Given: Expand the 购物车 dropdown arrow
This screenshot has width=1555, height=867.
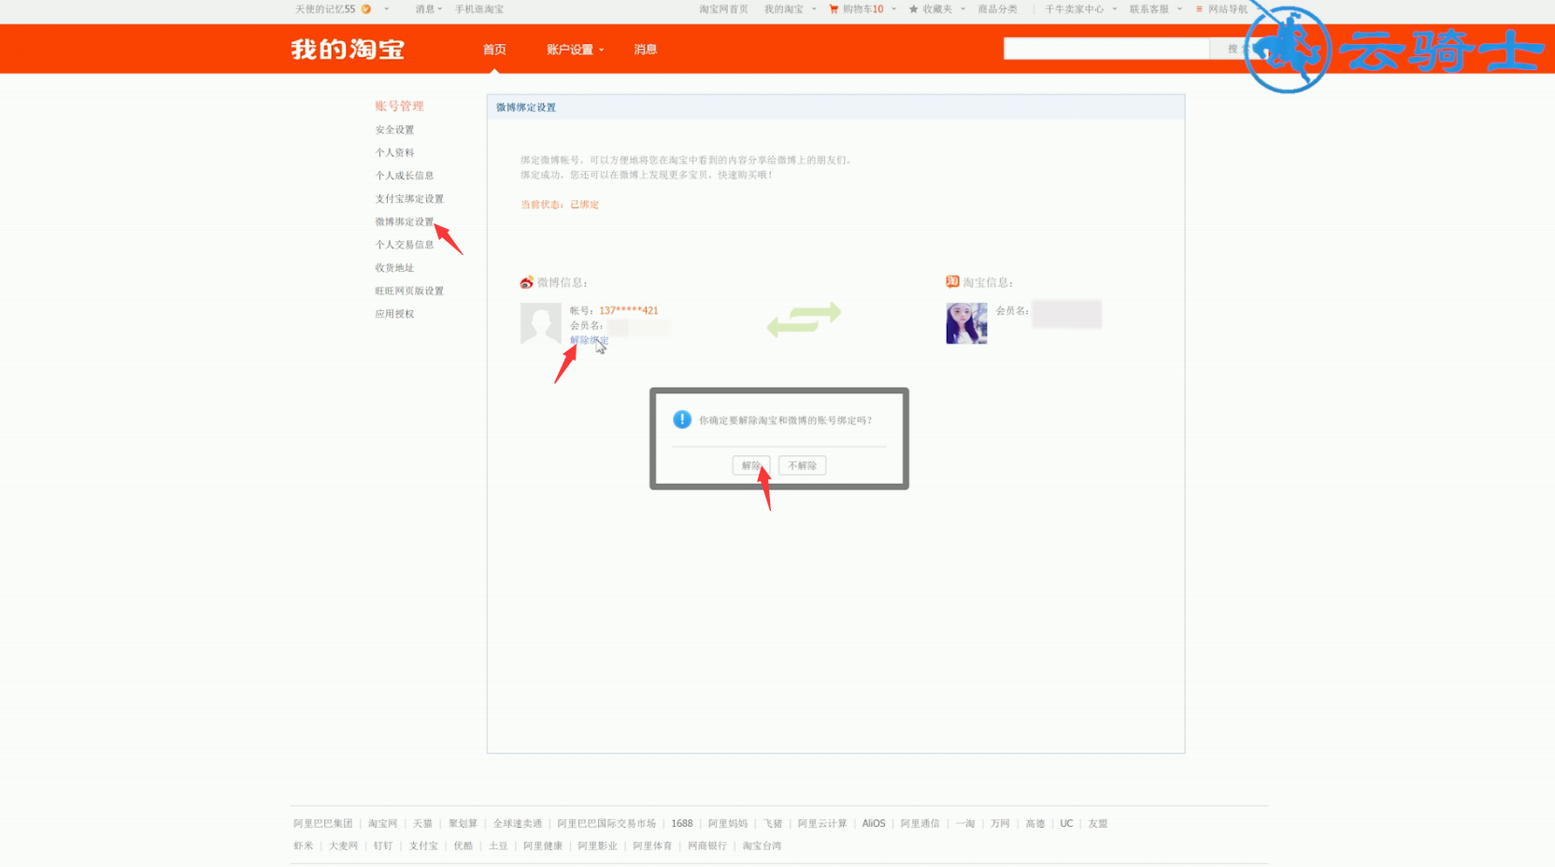Looking at the screenshot, I should tap(893, 9).
